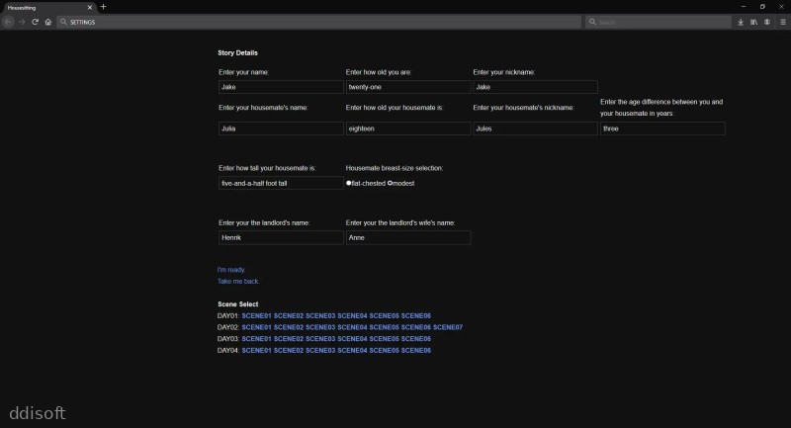This screenshot has width=791, height=428.
Task: Edit the housemate's name field Julia
Action: [281, 128]
